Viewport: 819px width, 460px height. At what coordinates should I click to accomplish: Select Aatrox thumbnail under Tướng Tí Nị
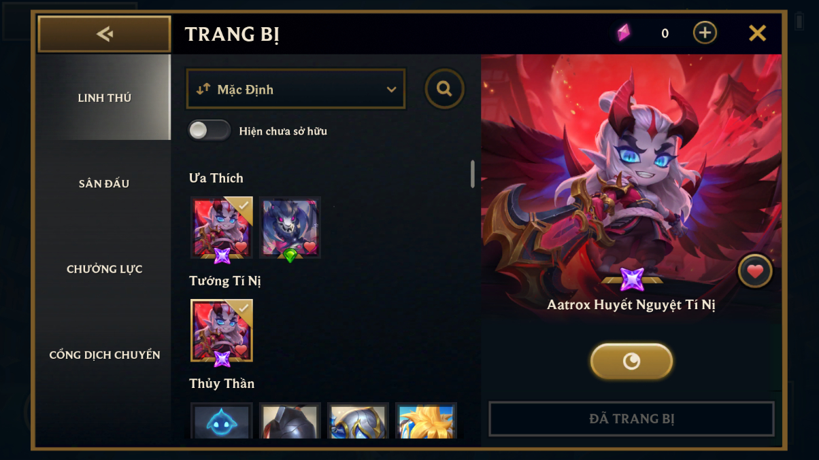[x=222, y=330]
